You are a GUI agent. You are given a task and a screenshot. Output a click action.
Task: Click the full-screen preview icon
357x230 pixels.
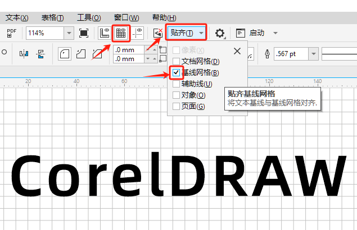click(84, 33)
